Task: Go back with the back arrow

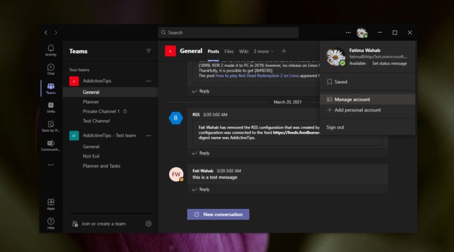Action: pyautogui.click(x=46, y=33)
